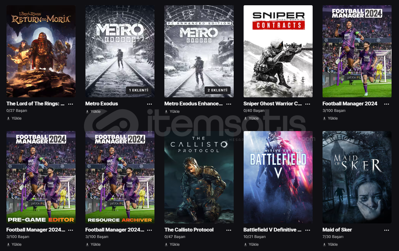
Task: Open three-dots menu for Metro Exodus
Action: pyautogui.click(x=150, y=104)
